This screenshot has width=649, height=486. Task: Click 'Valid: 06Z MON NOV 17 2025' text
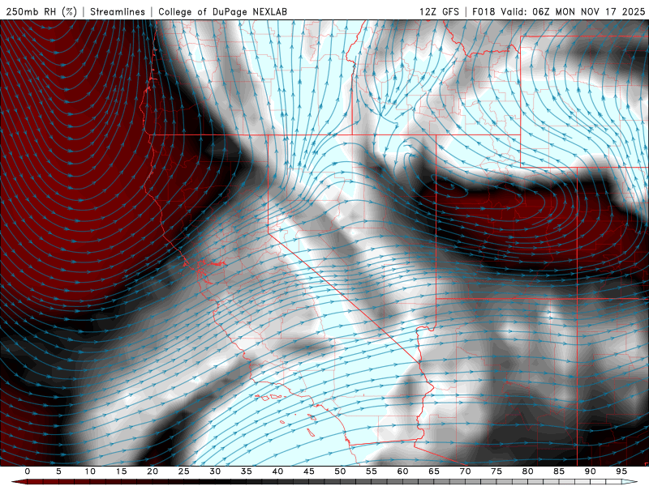pos(573,11)
